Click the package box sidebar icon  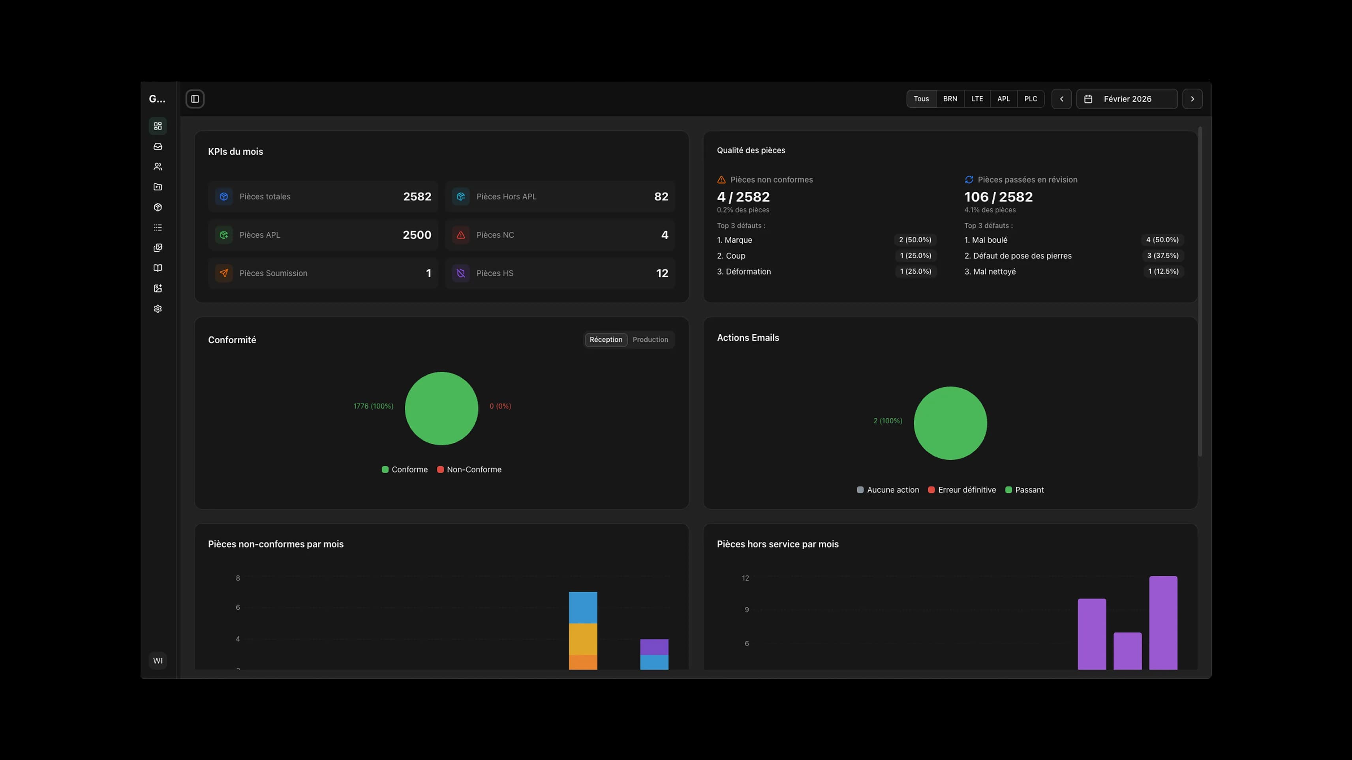(158, 207)
